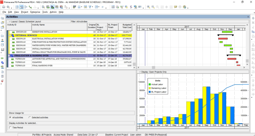Toggle the Activity Table view icon
This screenshot has height=136, width=255.
click(x=17, y=7)
